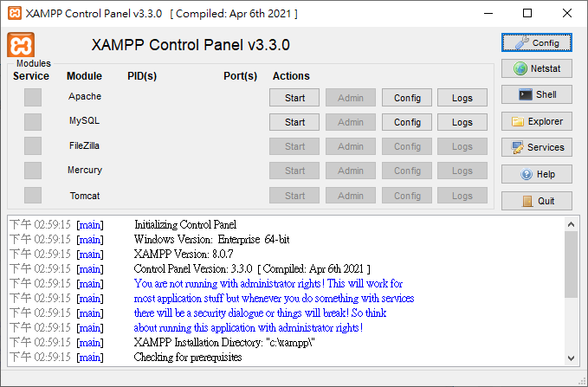Click the "Control Panel Version: 3.3.0" log line

(252, 268)
